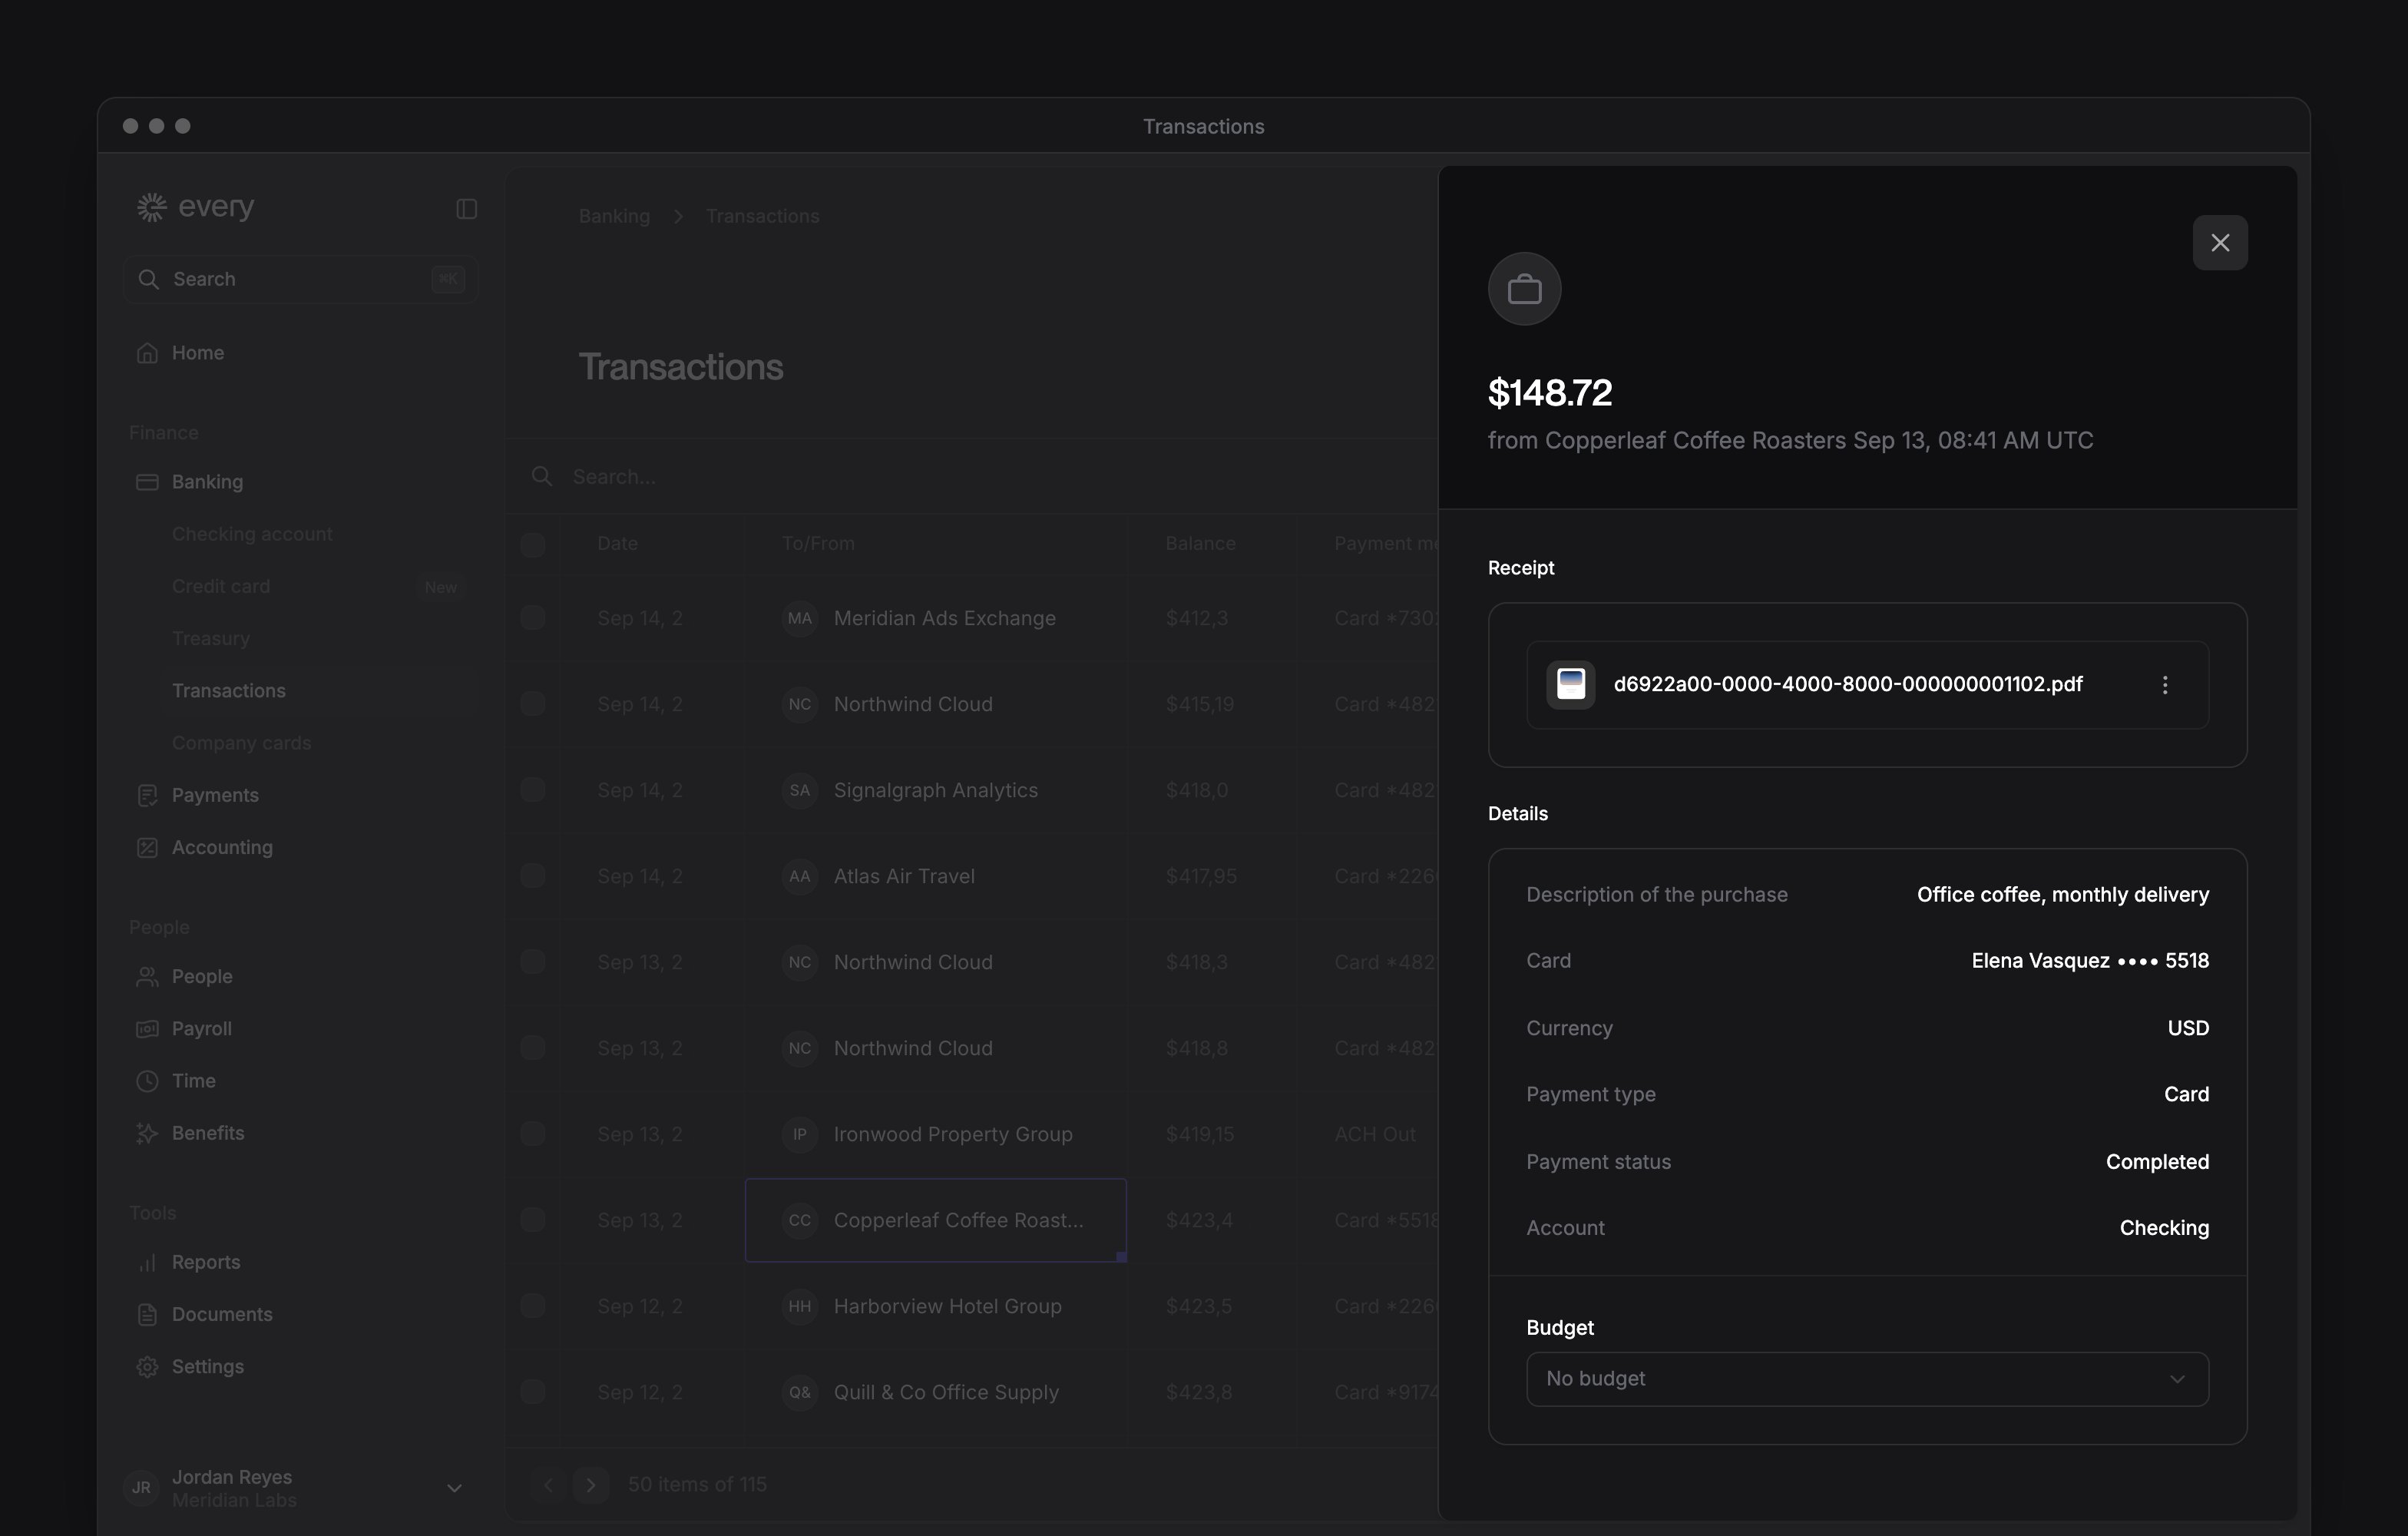2408x1536 pixels.
Task: Go to next page of transactions
Action: (x=590, y=1485)
